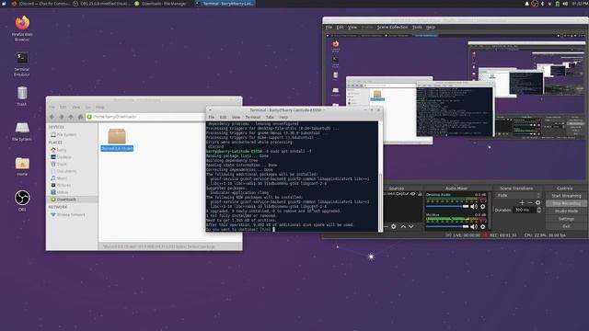The width and height of the screenshot is (589, 331).
Task: Click the home button in File Manager toolbar
Action: click(80, 117)
